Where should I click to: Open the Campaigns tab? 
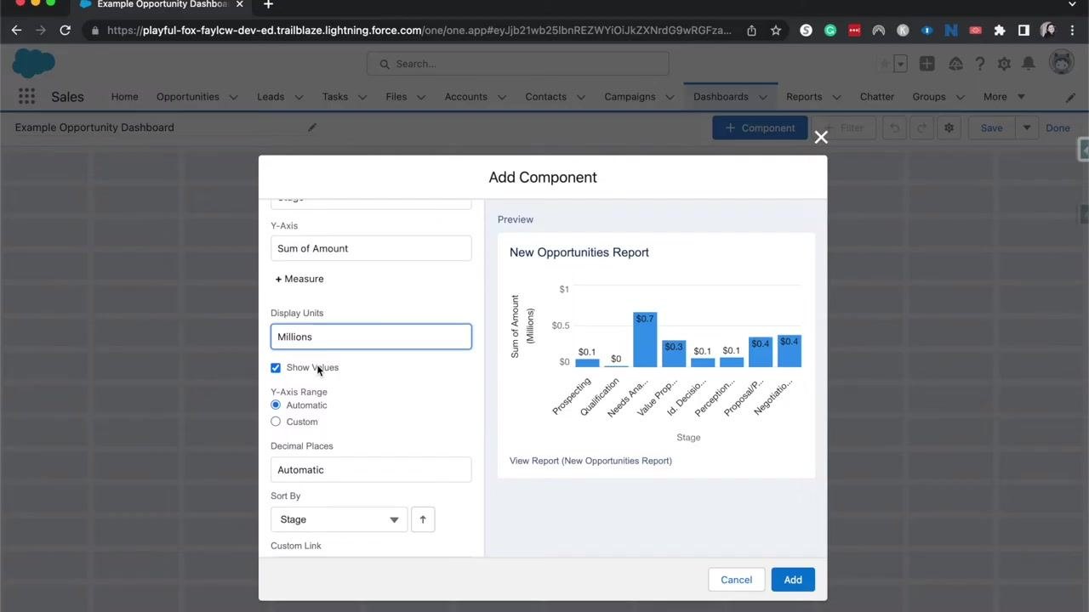tap(630, 97)
